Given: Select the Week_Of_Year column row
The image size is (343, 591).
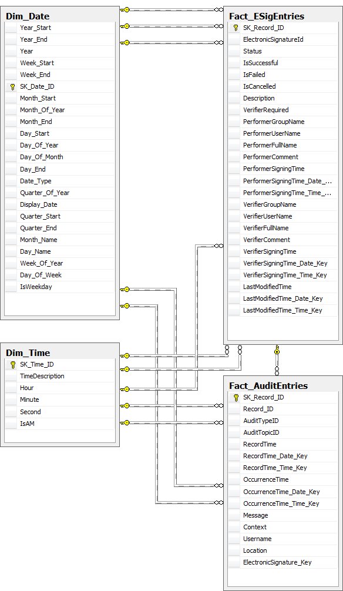Looking at the screenshot, I should coord(59,263).
